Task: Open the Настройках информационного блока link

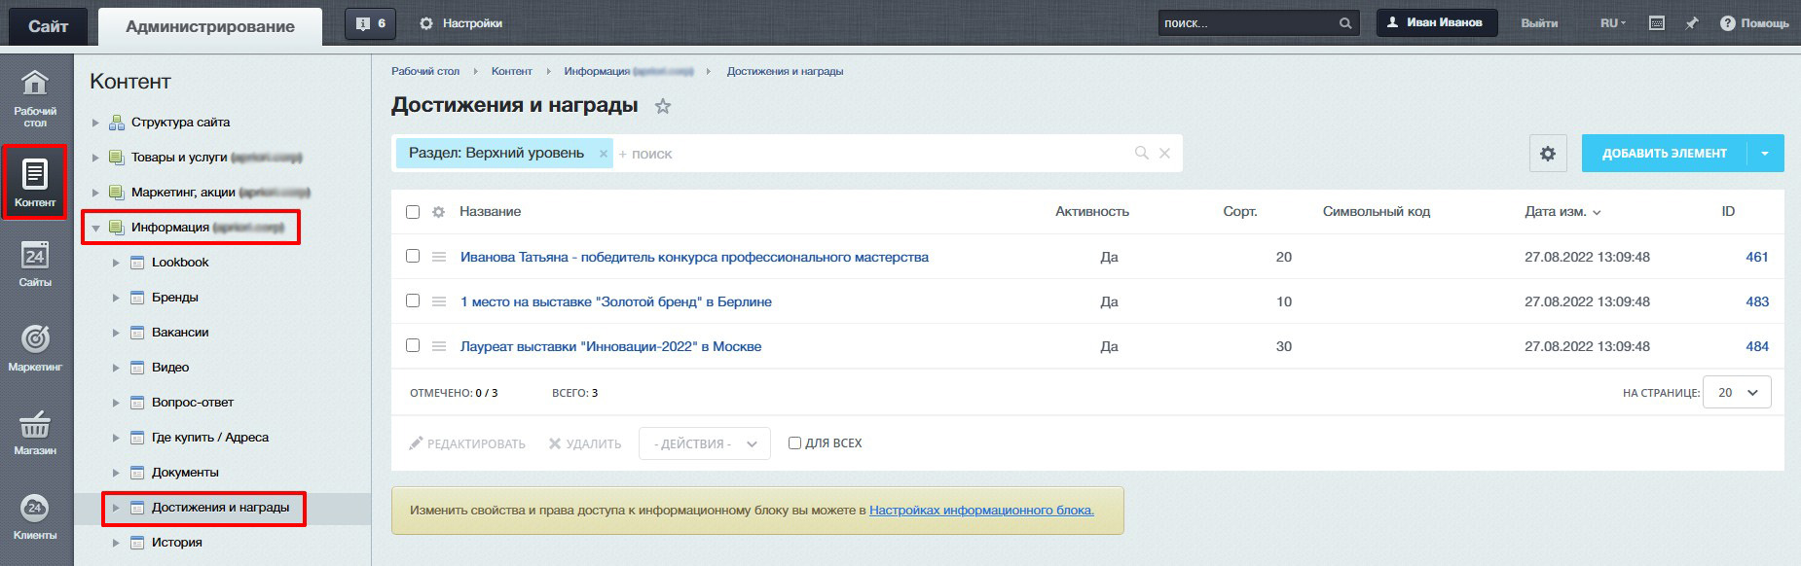Action: (981, 511)
